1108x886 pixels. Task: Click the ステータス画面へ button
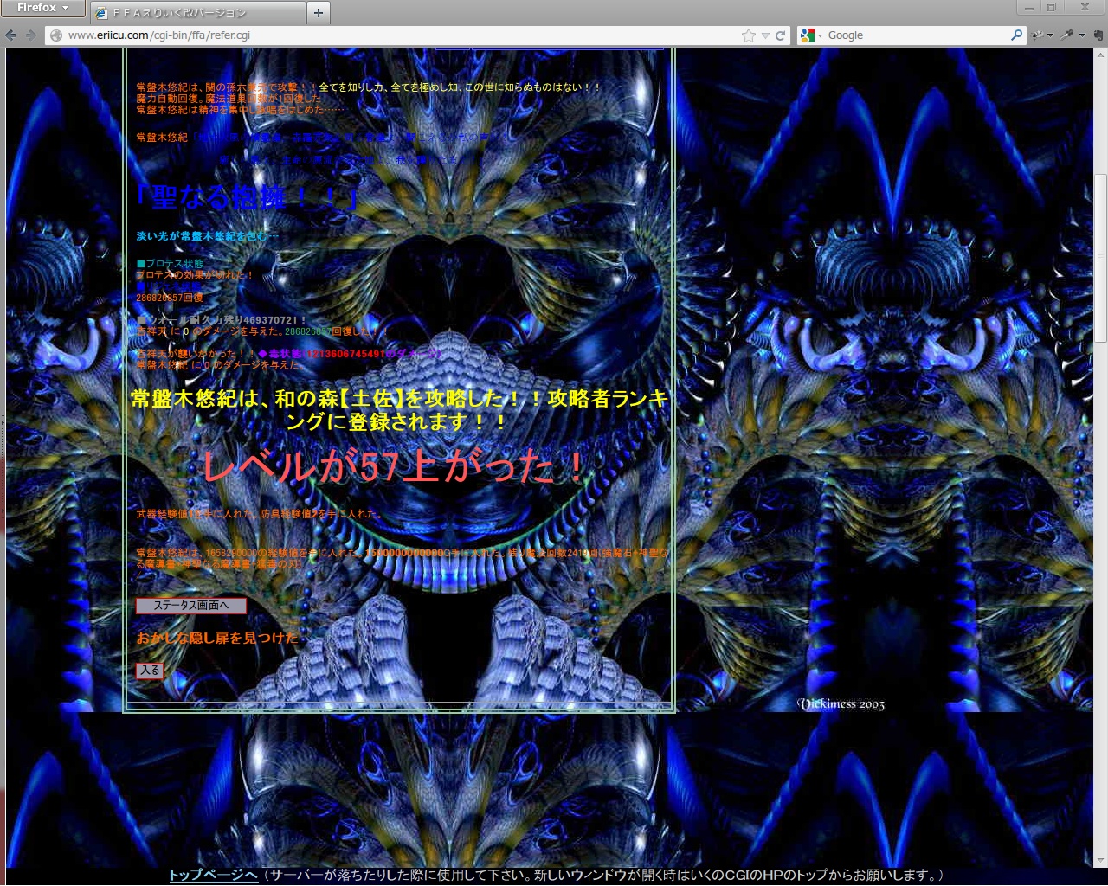(x=191, y=606)
